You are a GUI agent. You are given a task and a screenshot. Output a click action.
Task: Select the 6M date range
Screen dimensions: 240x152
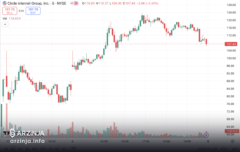coord(34,149)
